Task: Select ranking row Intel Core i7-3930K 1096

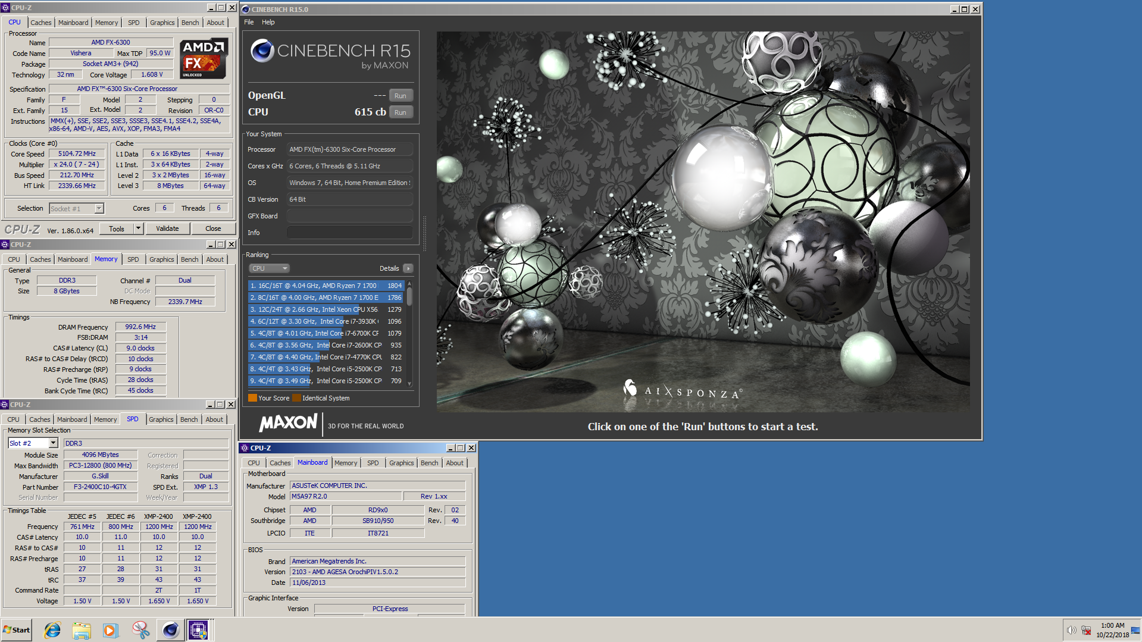Action: 326,321
